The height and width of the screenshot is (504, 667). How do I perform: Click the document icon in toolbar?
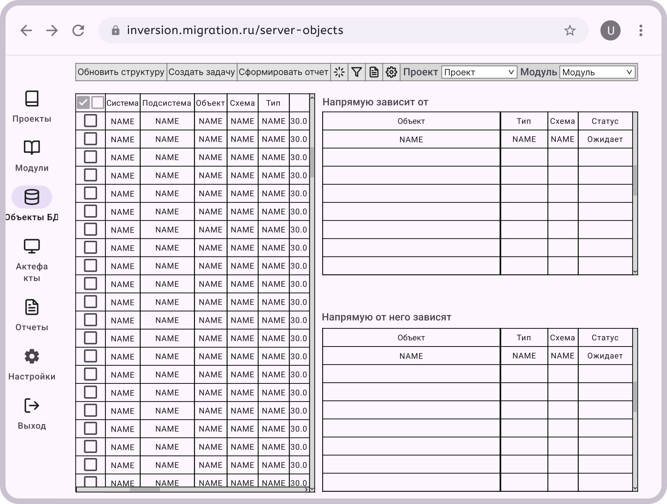(x=374, y=72)
